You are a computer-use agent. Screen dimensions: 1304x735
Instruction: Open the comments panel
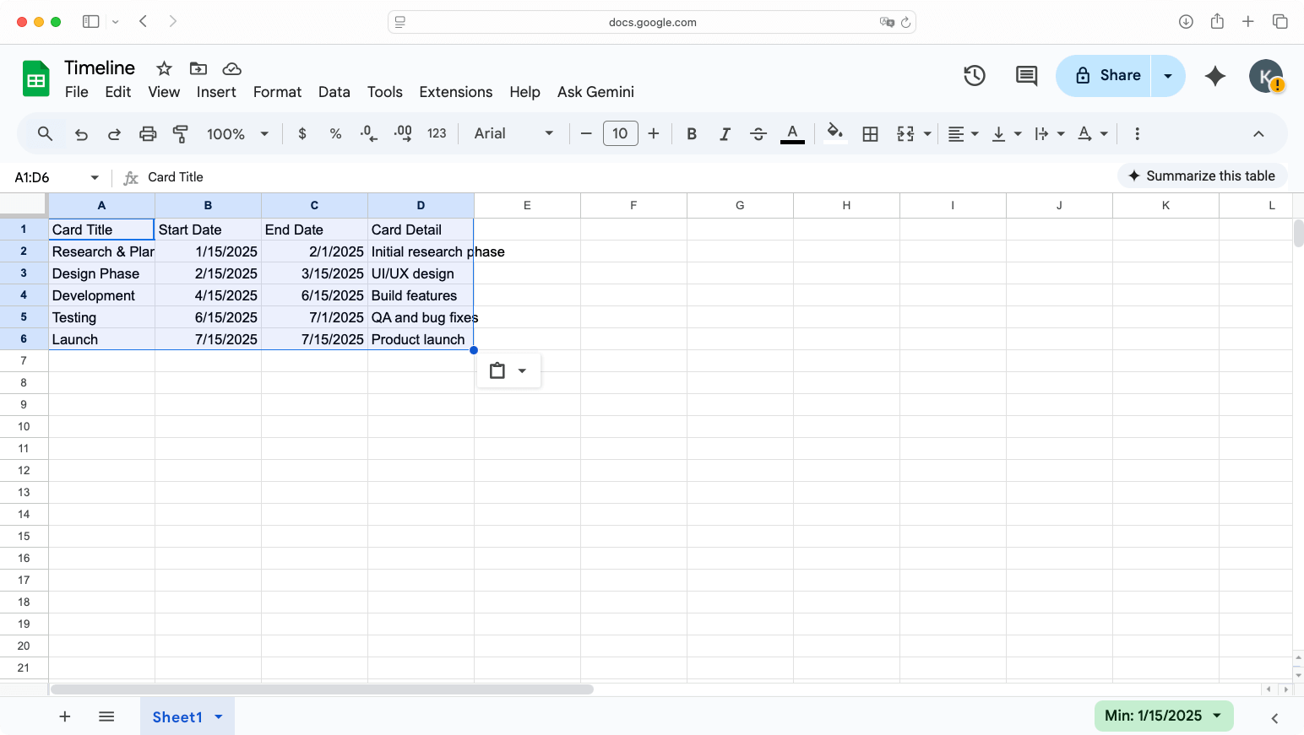point(1025,76)
